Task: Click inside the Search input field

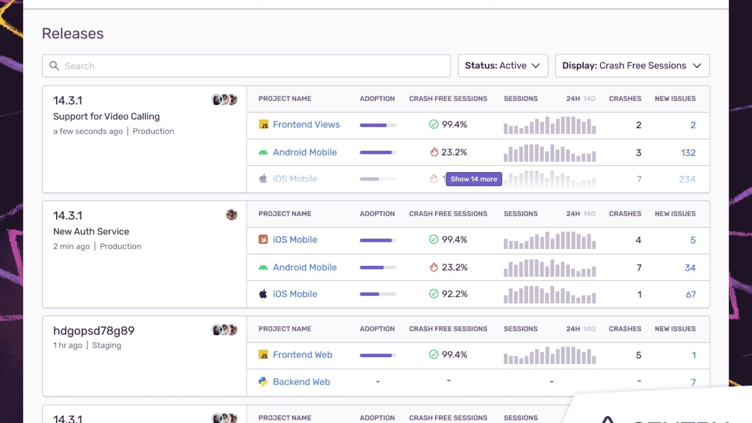Action: (196, 66)
